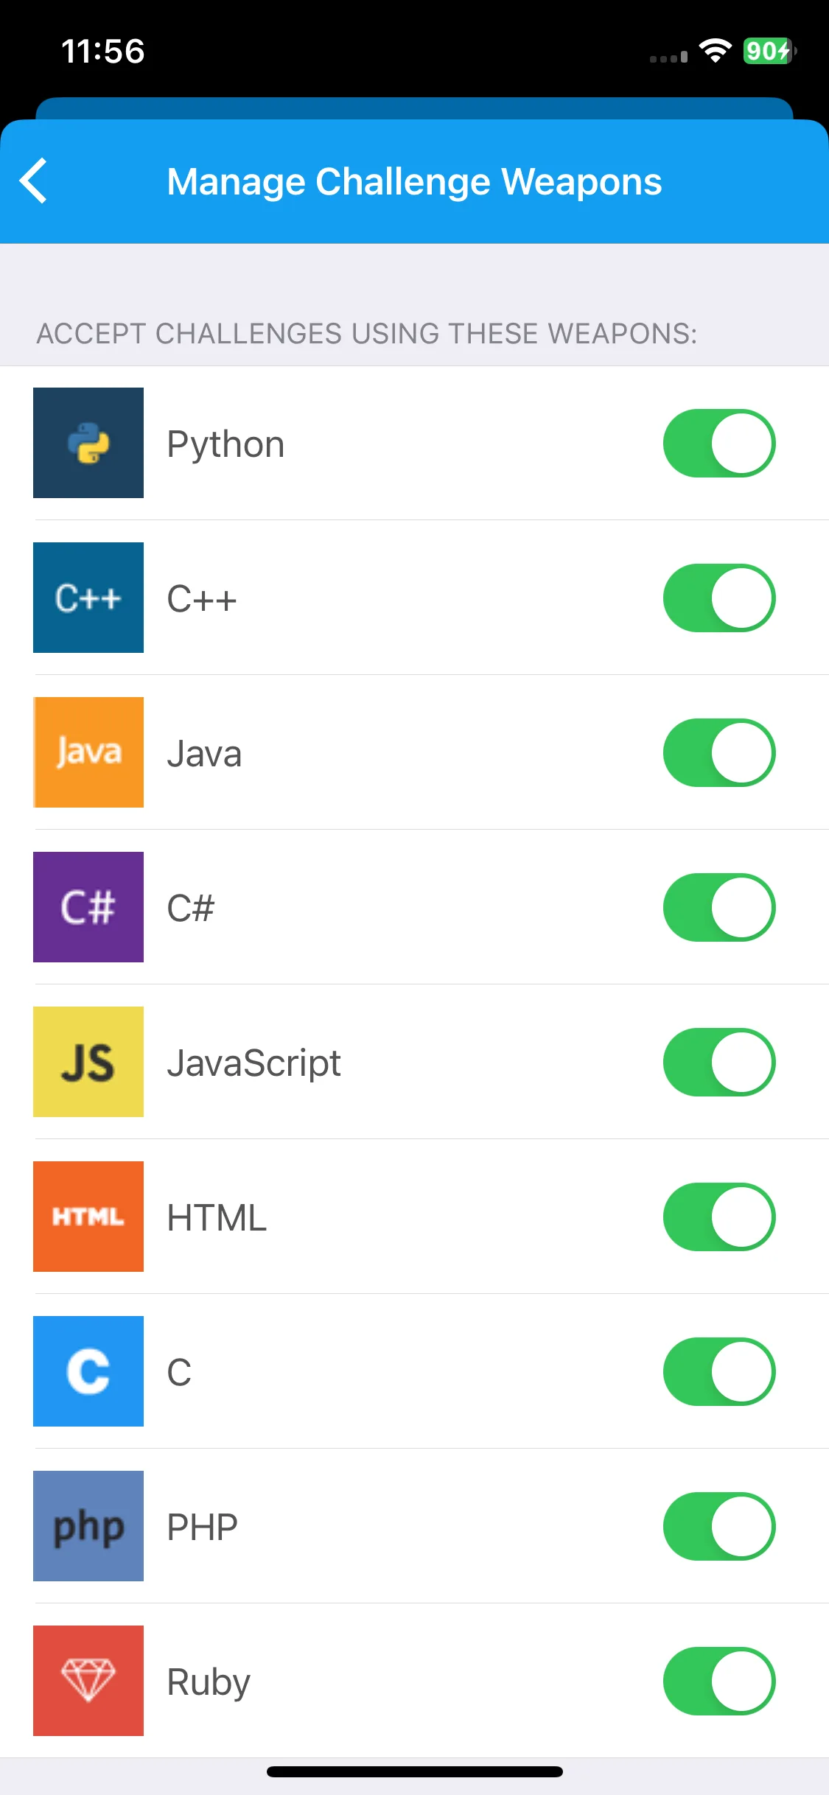Image resolution: width=829 pixels, height=1795 pixels.
Task: Disable the JavaScript toggle
Action: point(719,1062)
